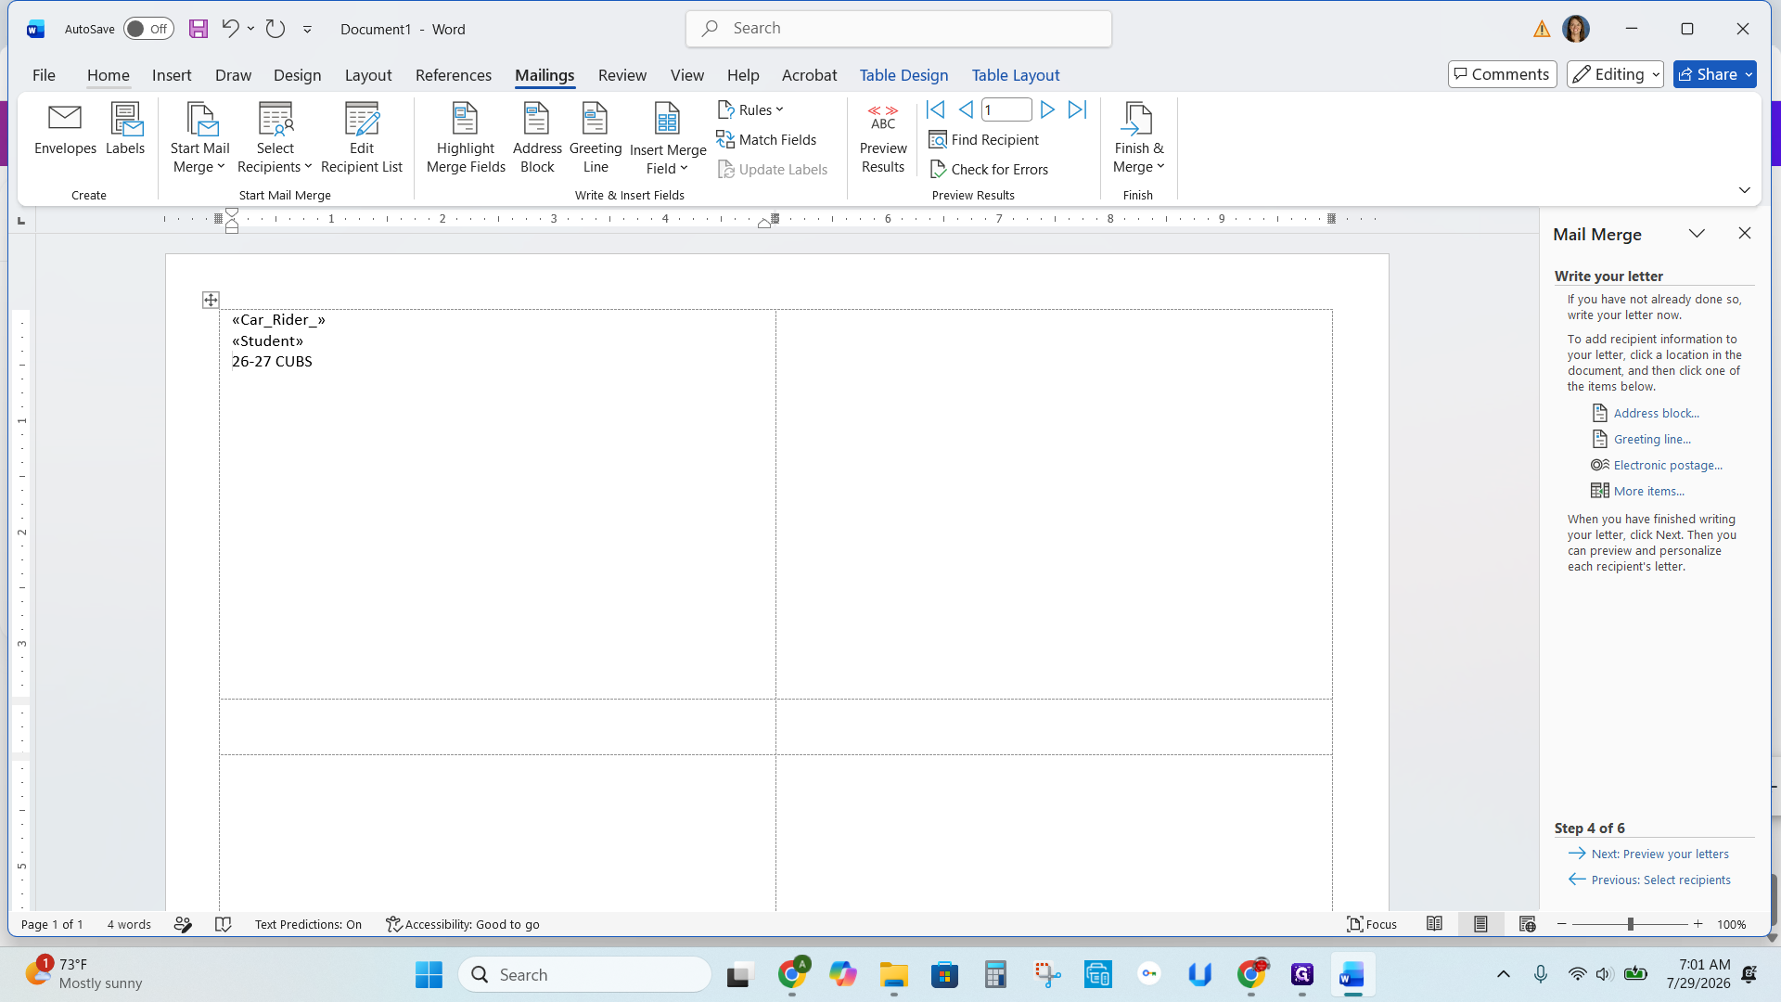Click Preview Results in the ribbon
The width and height of the screenshot is (1781, 1002).
point(882,137)
